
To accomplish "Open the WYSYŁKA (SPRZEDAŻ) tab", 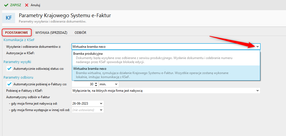I will (x=51, y=33).
